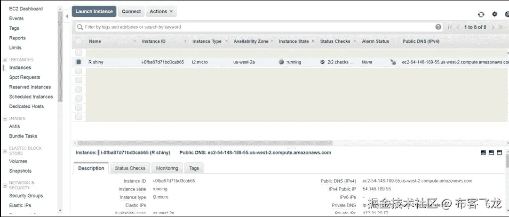Click the filter by tags search field
Screen dimensions: 509x217
(x=259, y=27)
